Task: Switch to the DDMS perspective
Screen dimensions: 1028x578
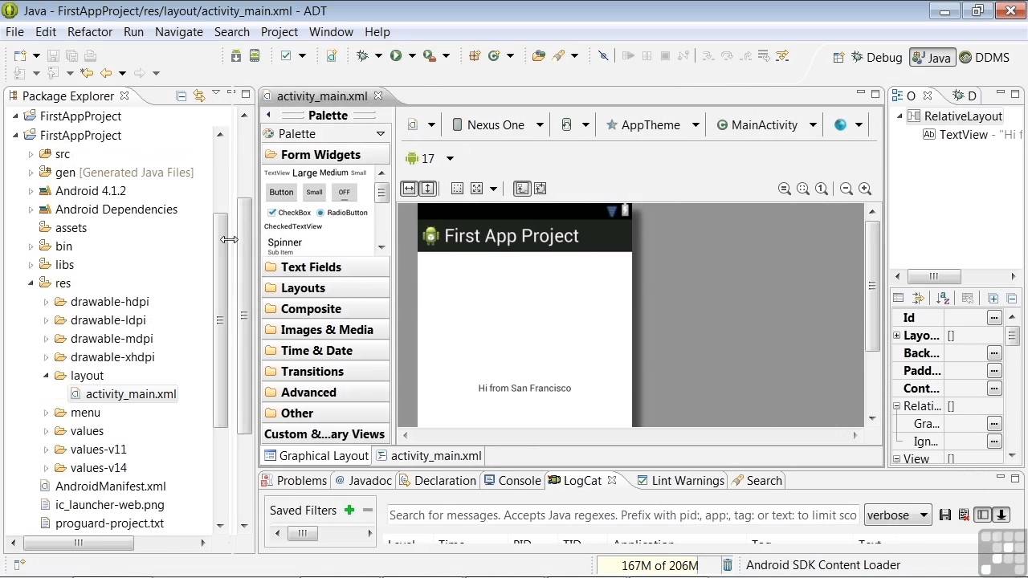Action: (x=984, y=58)
